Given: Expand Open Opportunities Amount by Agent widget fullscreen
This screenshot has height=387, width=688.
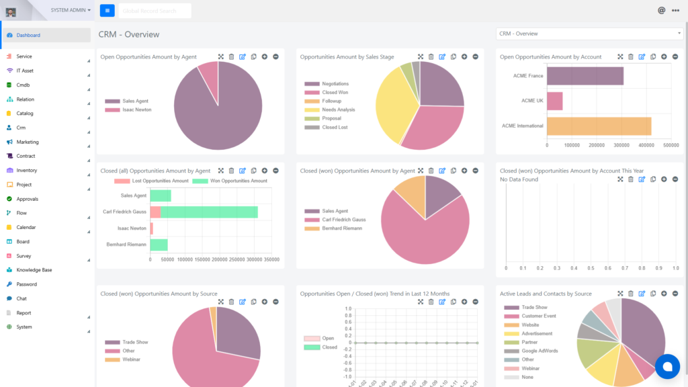Looking at the screenshot, I should 220,56.
